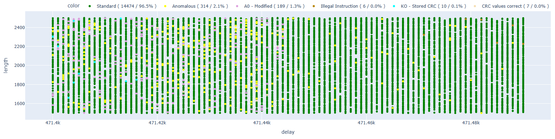
Task: Toggle the Standard trace legend label
Action: 126,6
